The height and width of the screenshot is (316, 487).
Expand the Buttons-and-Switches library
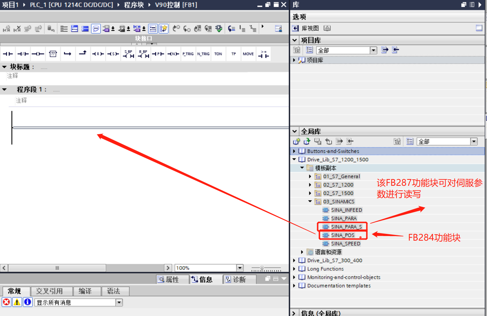(x=294, y=151)
